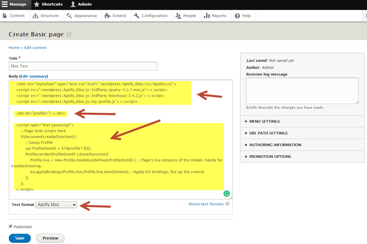The height and width of the screenshot is (244, 367).
Task: Click the Content page icon
Action: [x=5, y=16]
